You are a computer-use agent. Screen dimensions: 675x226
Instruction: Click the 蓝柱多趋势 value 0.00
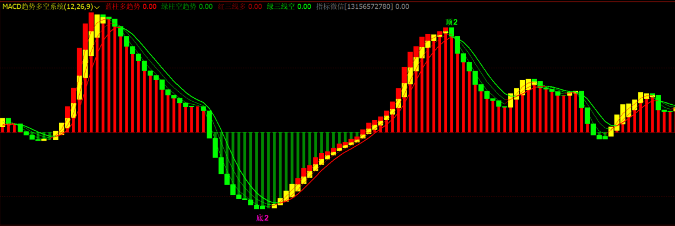(x=149, y=6)
